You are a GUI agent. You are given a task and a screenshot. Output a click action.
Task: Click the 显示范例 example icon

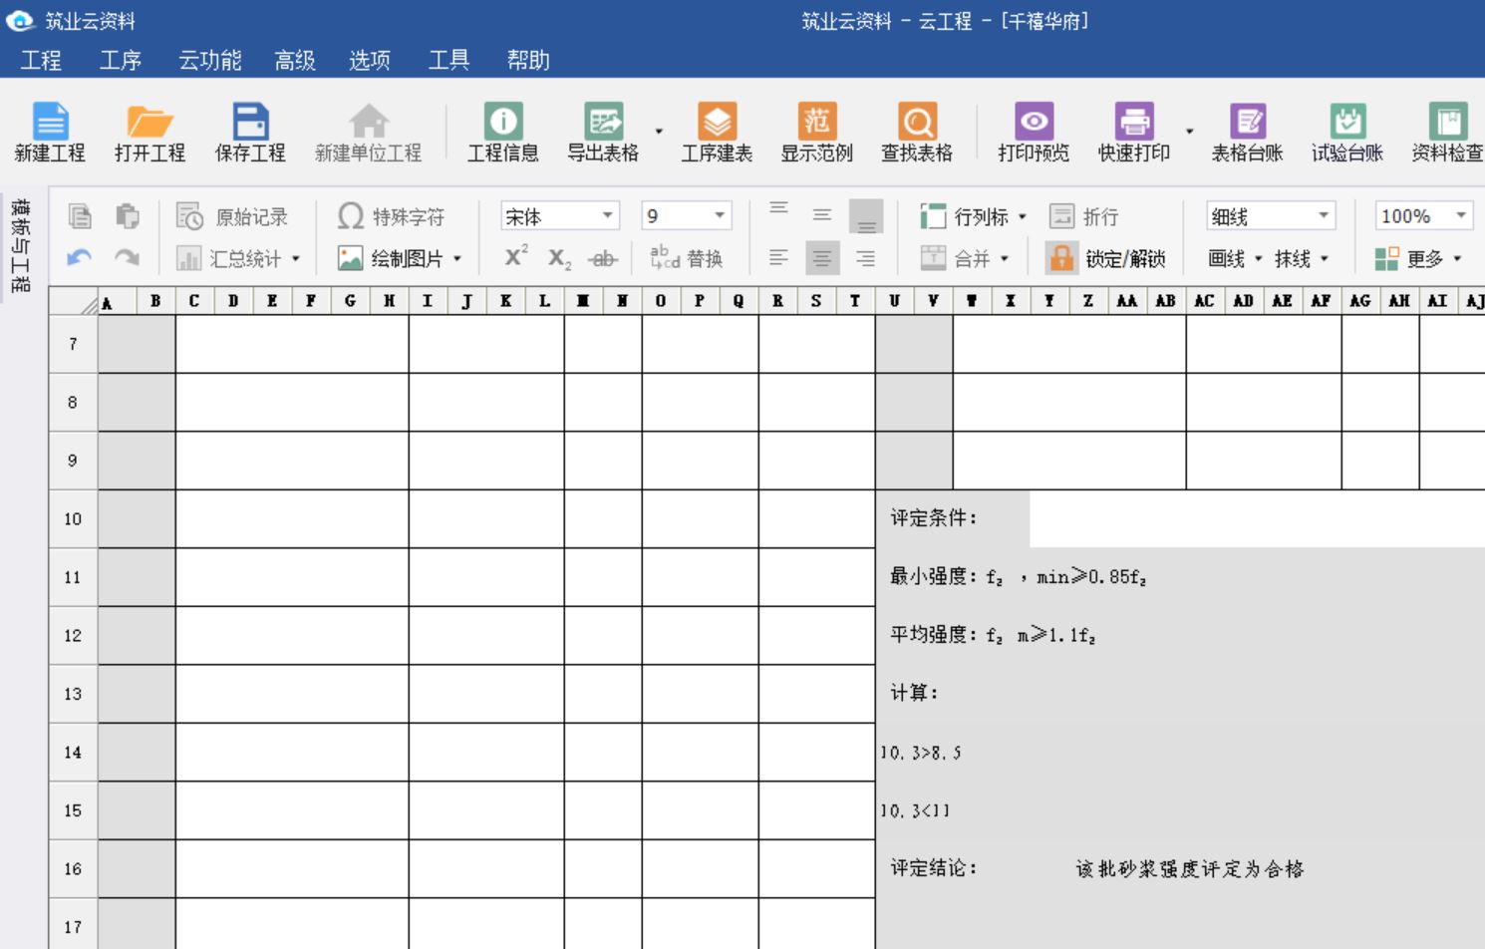pos(816,122)
